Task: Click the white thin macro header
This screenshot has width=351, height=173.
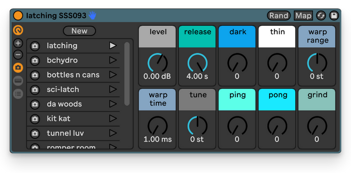Action: [x=277, y=37]
